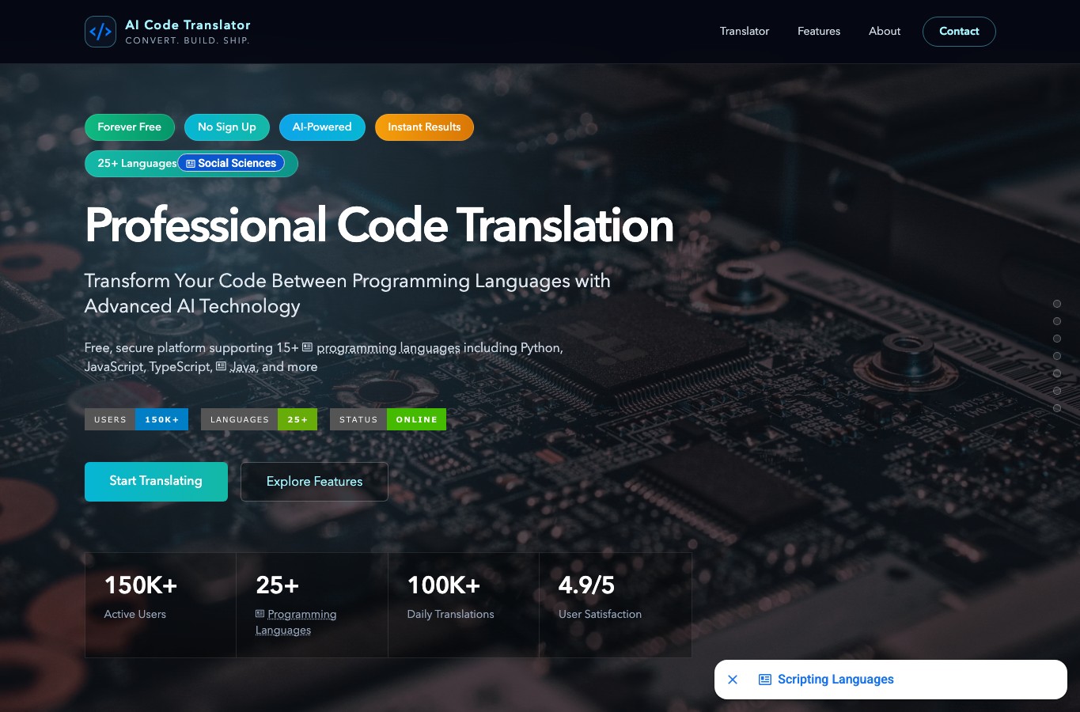Click the Forever Free badge
This screenshot has width=1080, height=712.
coord(129,127)
